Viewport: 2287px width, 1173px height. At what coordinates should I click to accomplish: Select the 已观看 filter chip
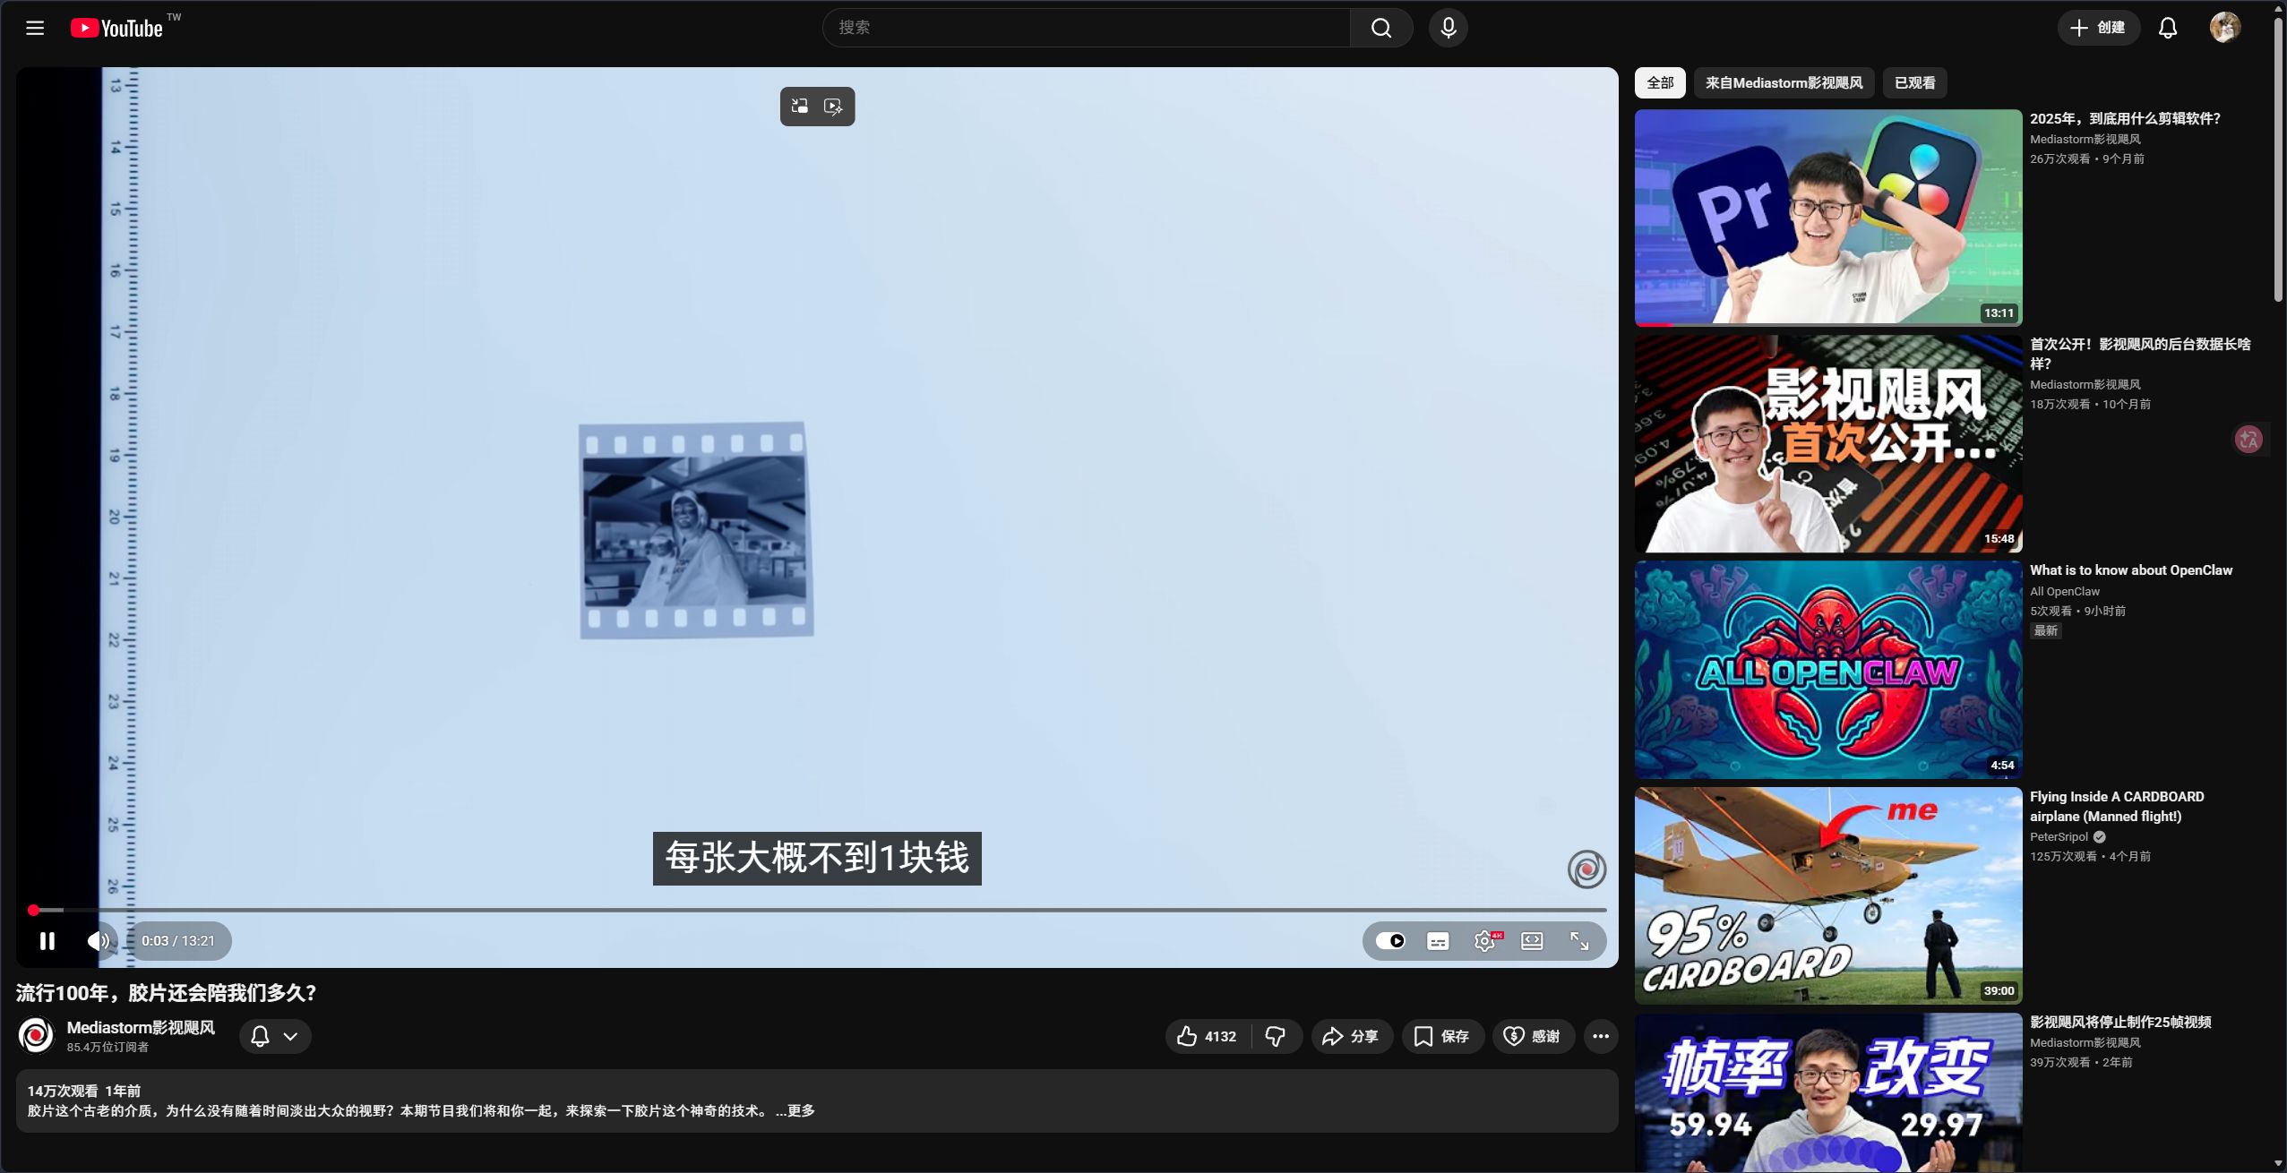tap(1914, 83)
